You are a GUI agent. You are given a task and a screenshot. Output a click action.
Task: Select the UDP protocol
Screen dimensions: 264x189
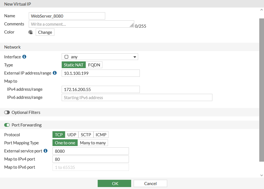[72, 135]
